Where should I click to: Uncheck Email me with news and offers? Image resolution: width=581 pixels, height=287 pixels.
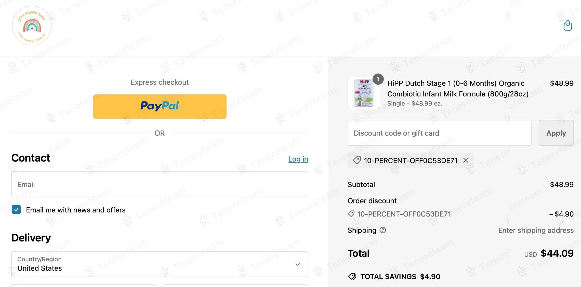pyautogui.click(x=16, y=210)
